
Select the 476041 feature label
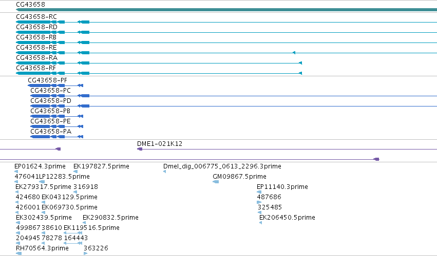[27, 177]
